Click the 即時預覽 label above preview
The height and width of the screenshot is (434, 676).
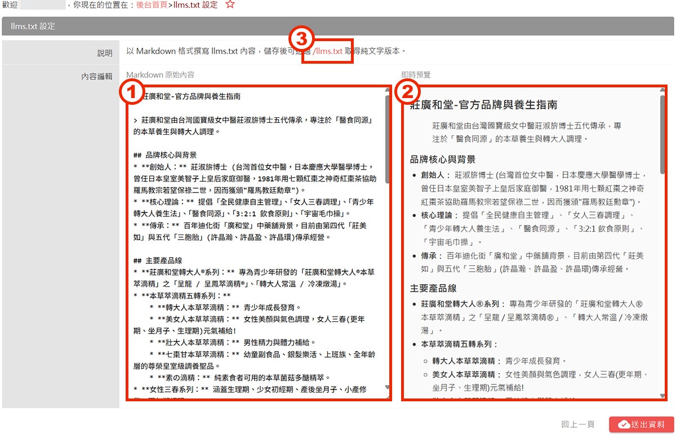(416, 74)
